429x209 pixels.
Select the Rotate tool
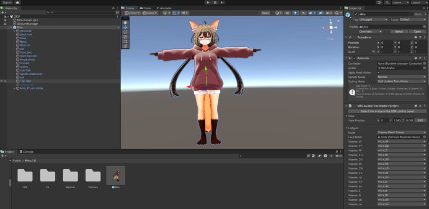(x=125, y=32)
